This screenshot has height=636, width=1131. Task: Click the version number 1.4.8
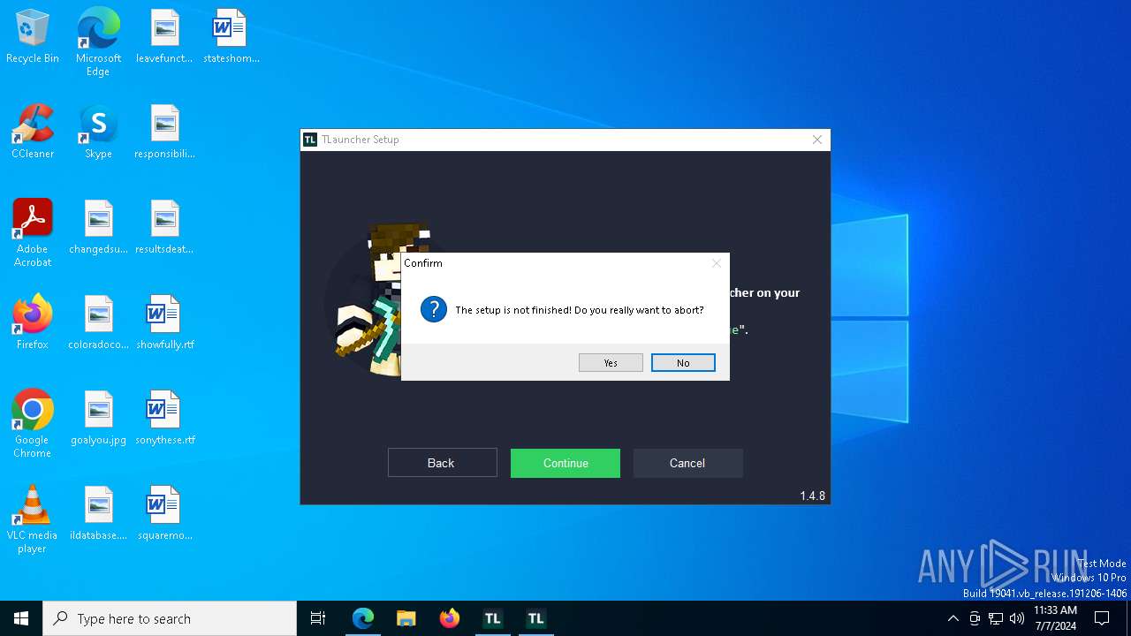click(x=812, y=496)
